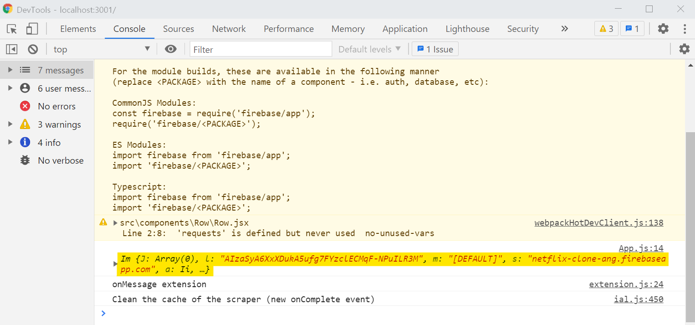Open ial.js:450 source link
Screen dimensions: 695x325
tap(639, 299)
